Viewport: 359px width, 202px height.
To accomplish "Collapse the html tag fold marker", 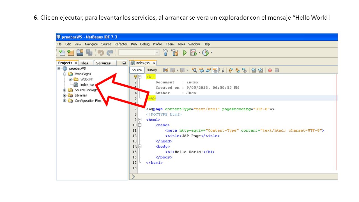I will click(140, 120).
